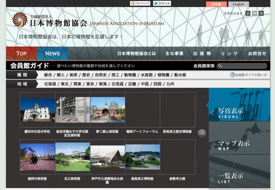Filter by type 動水植
Screen dimensions: 275x190
(180, 75)
